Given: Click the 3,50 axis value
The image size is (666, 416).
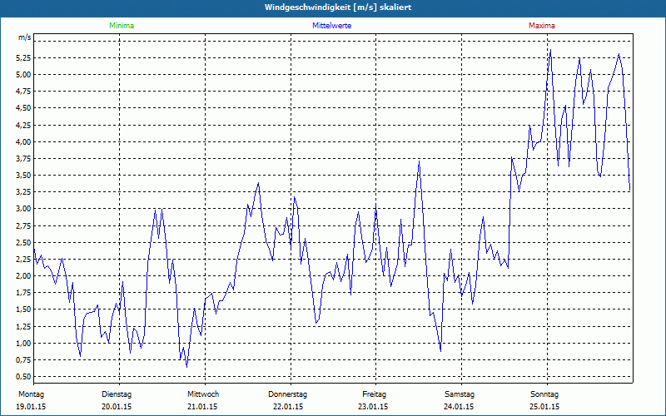Looking at the screenshot, I should click(24, 176).
